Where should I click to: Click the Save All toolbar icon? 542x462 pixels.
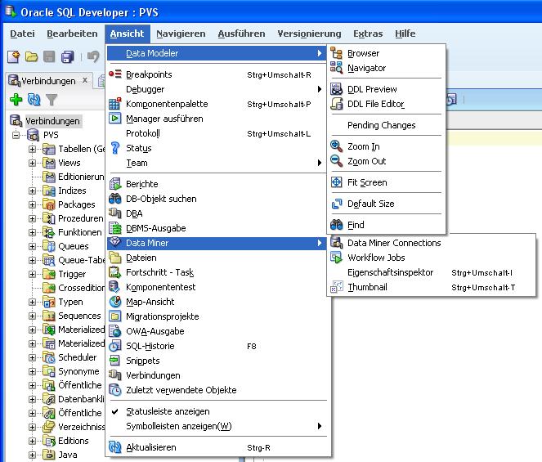point(67,56)
